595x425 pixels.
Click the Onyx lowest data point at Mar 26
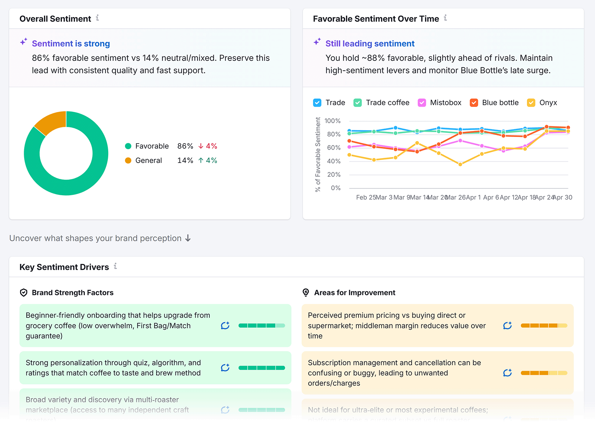[x=460, y=164]
